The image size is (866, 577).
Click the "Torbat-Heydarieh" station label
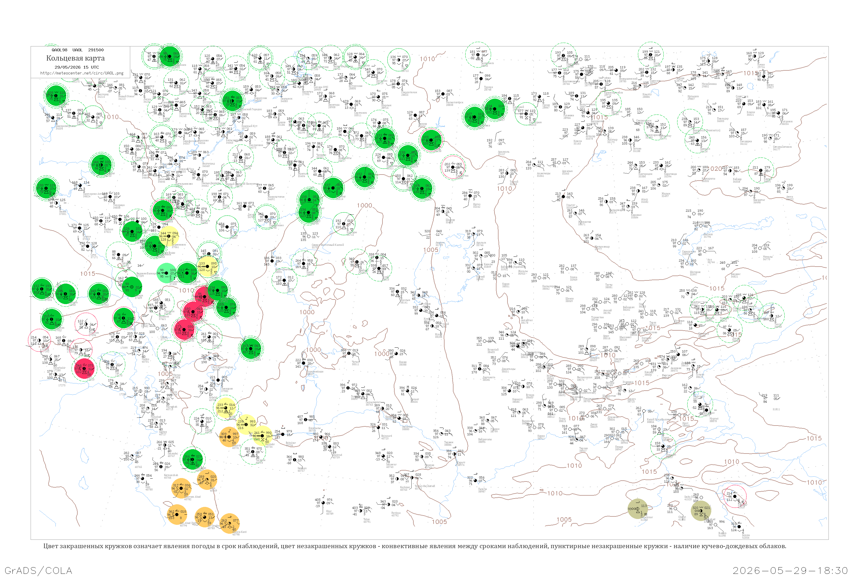point(425,487)
